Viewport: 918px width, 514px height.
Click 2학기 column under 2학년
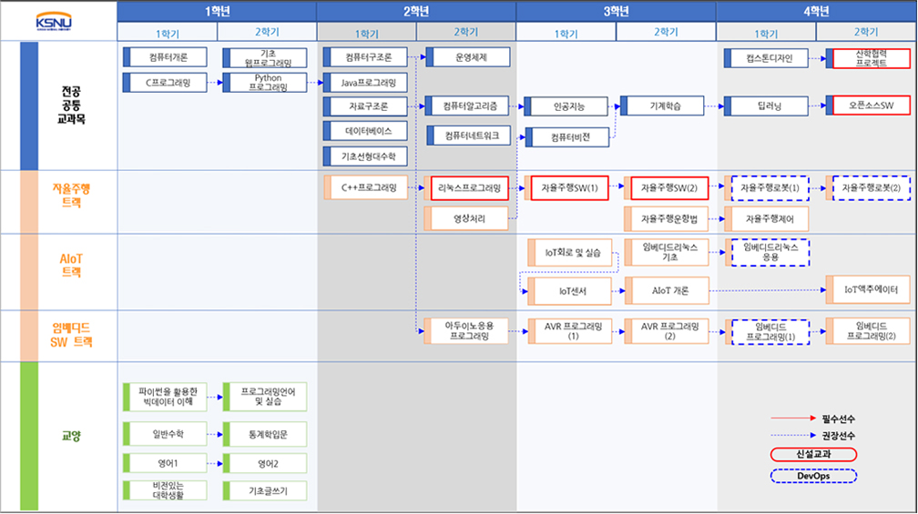(465, 32)
